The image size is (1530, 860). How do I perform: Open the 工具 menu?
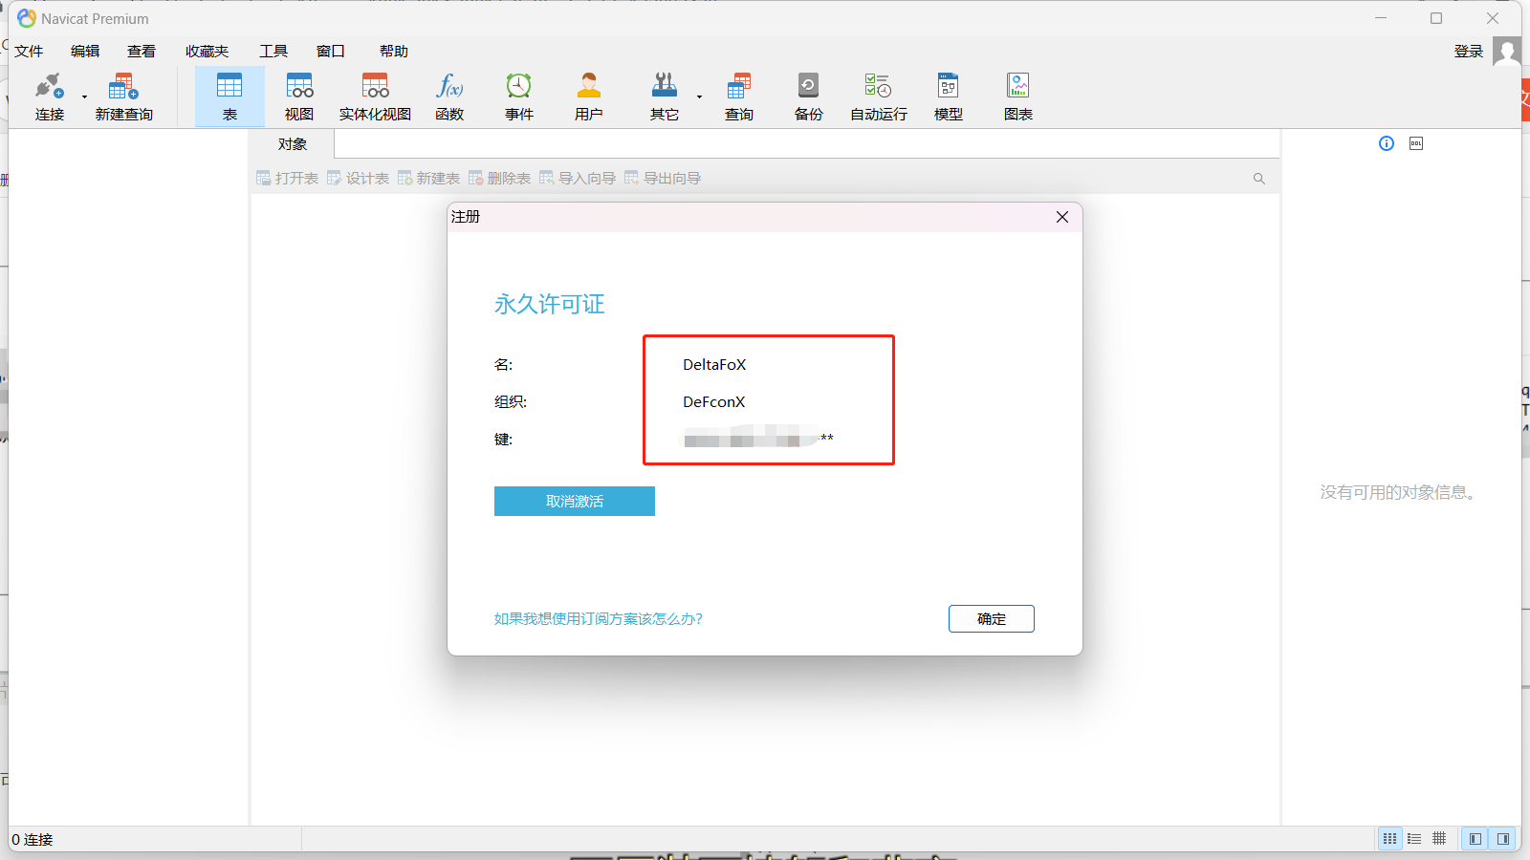[273, 52]
